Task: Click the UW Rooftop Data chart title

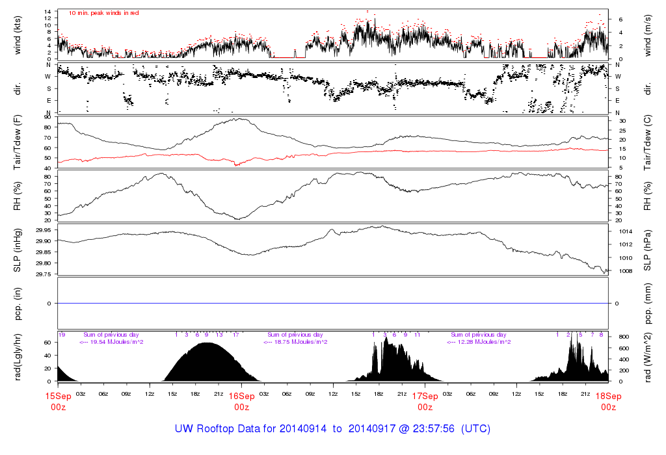Action: pos(332,429)
